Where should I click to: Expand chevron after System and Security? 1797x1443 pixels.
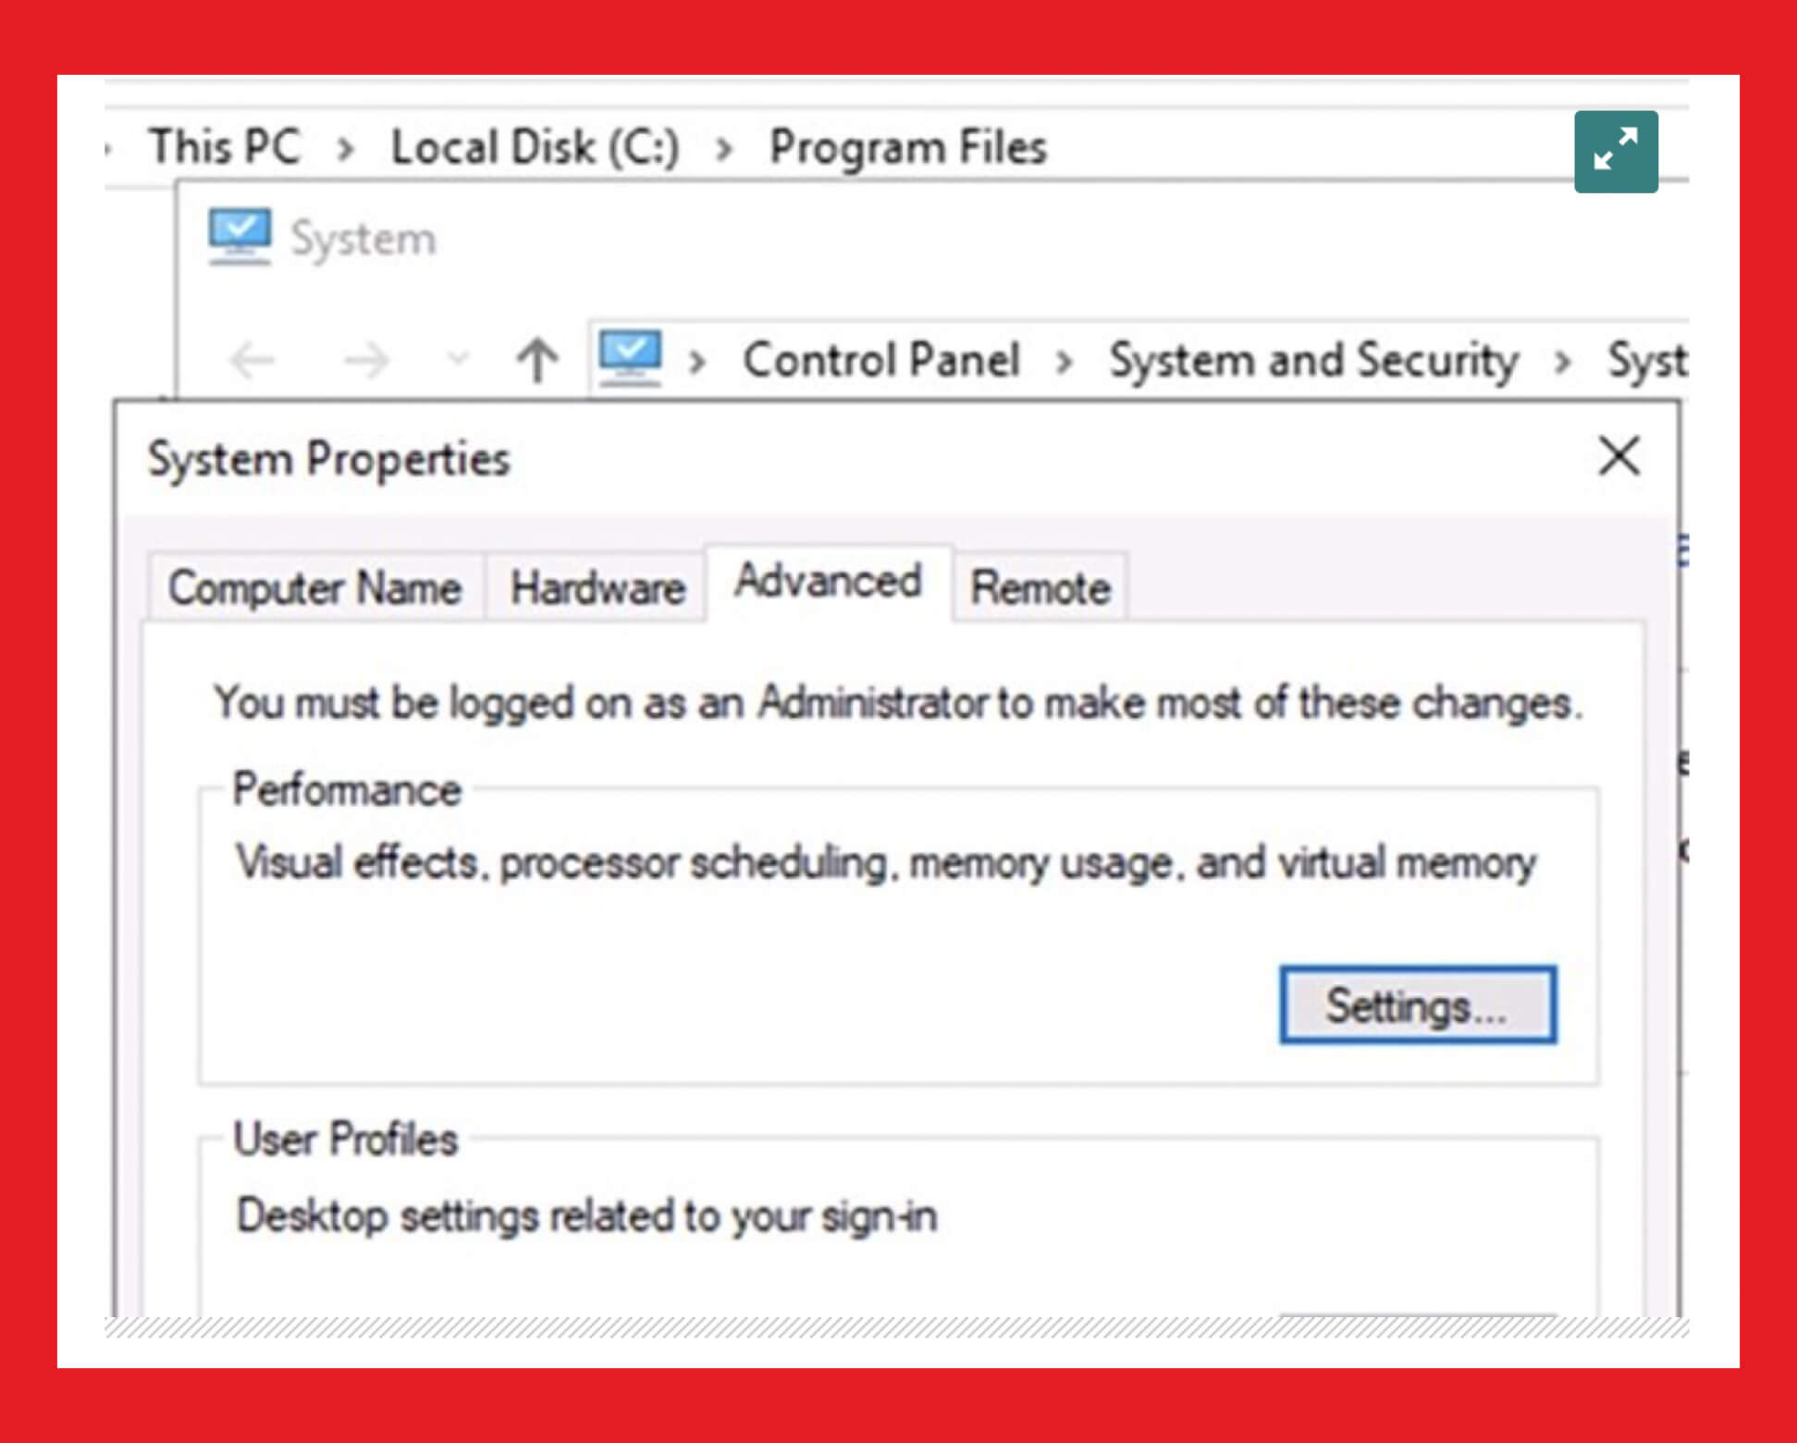[x=1562, y=362]
